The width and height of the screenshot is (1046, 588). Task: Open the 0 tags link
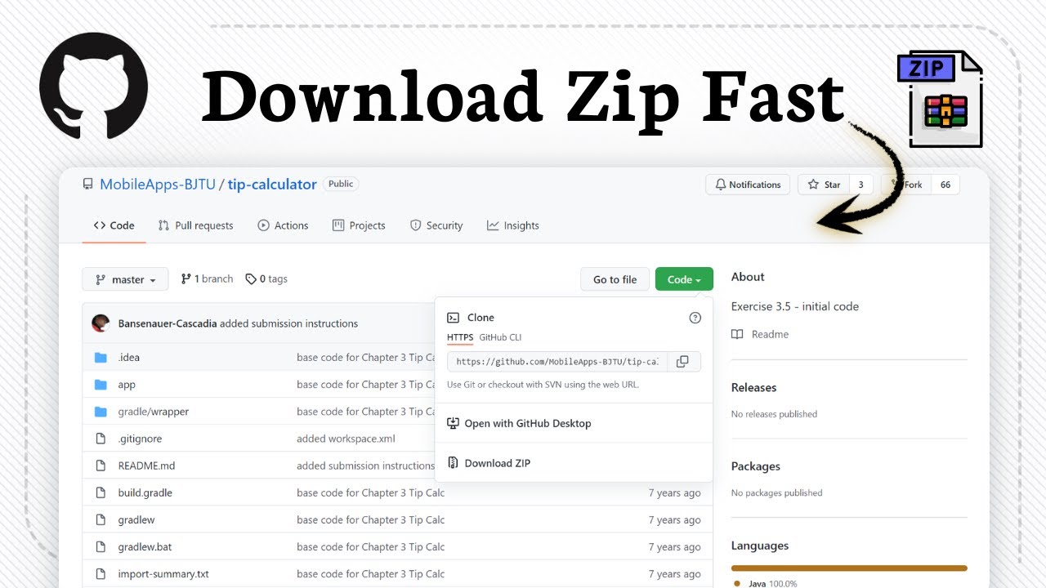click(x=266, y=279)
